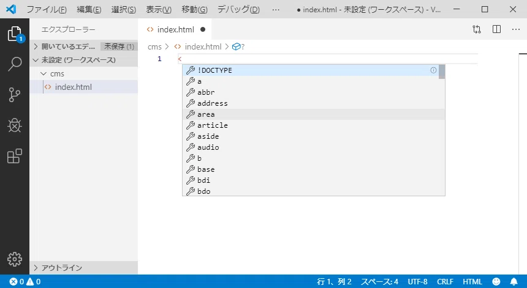Select index.html in the explorer tree

pos(84,87)
